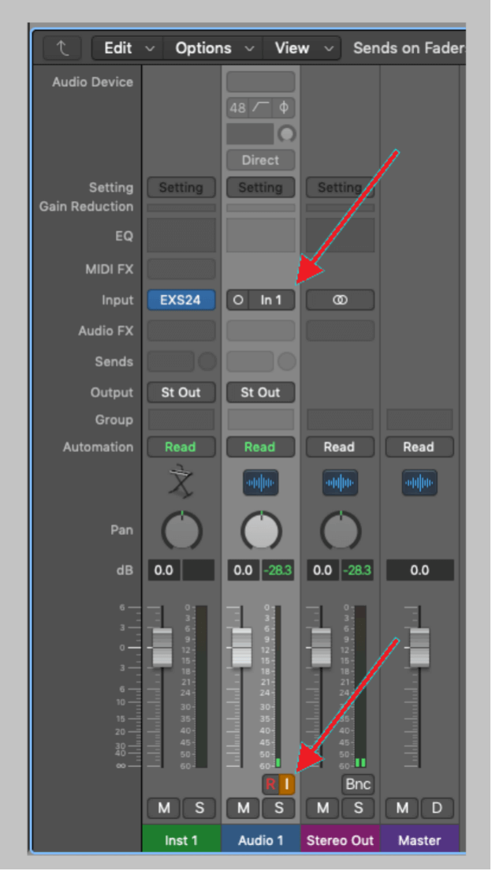This screenshot has width=492, height=871.
Task: Click the stereo format icon on Stereo Out
Action: pos(340,301)
